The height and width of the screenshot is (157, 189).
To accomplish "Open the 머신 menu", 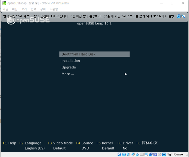I will (15, 9).
